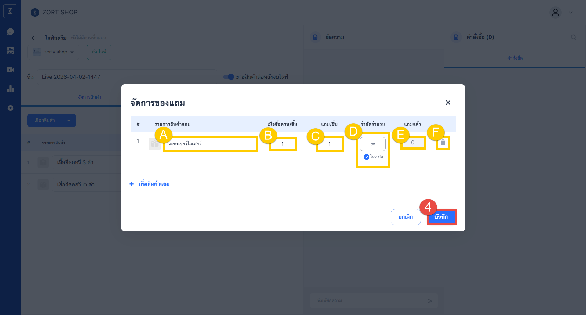Uncheck the ไม่จำกัด unlimited checkbox

(367, 157)
